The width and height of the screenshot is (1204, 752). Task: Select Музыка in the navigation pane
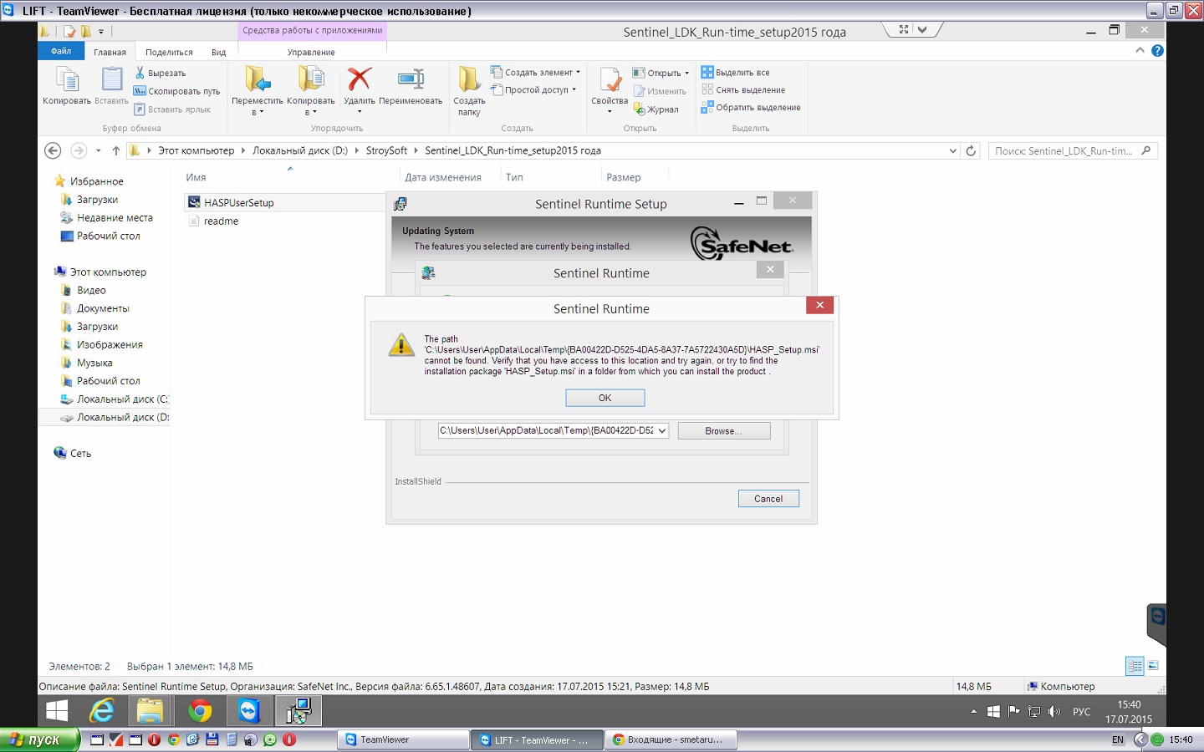(94, 363)
